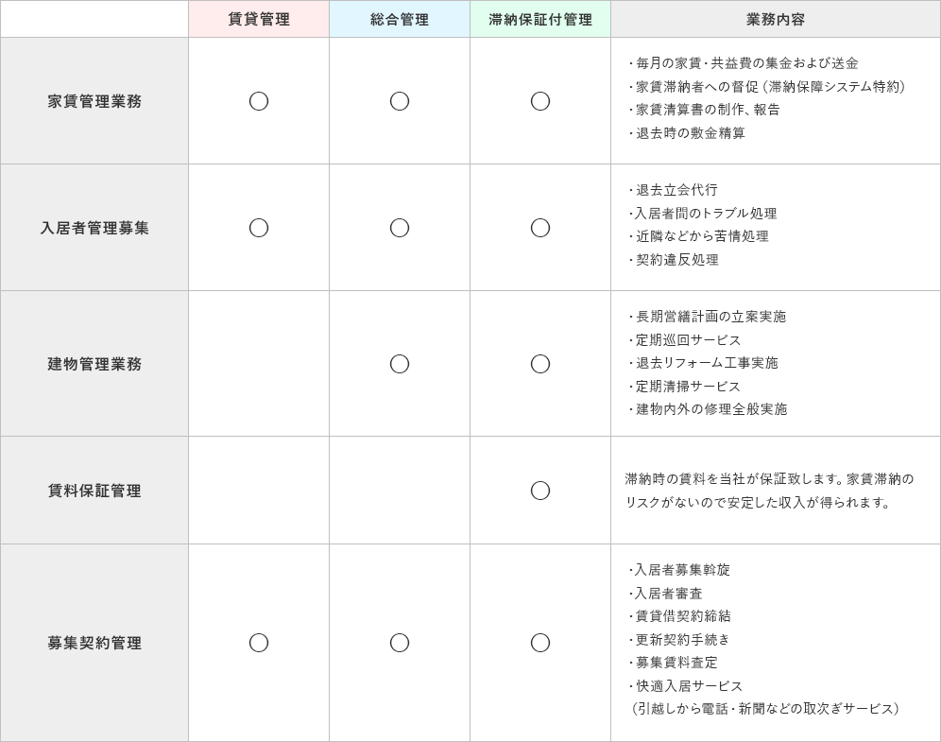Click the 賃貸管理 circle in 募集契約管理 row
Image resolution: width=941 pixels, height=742 pixels.
(259, 643)
